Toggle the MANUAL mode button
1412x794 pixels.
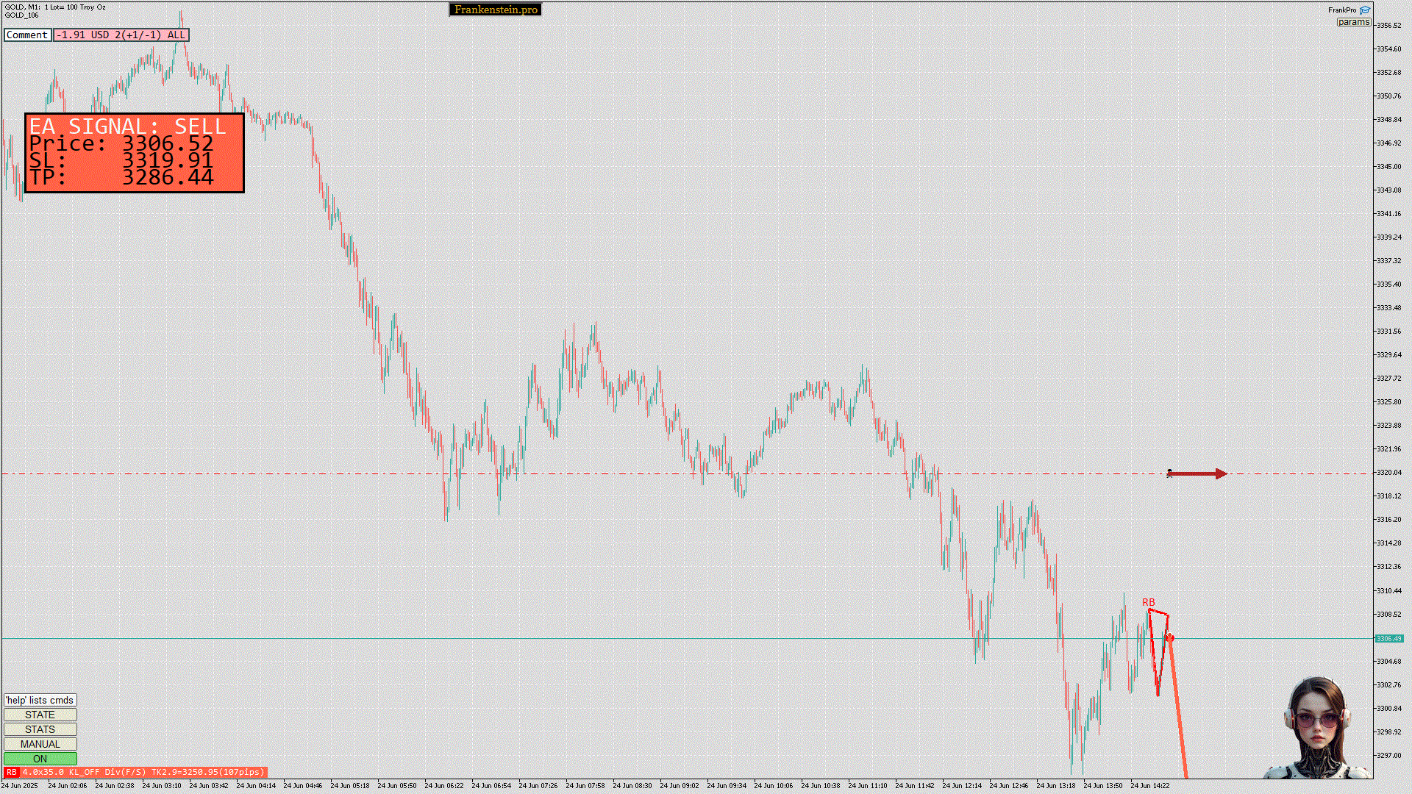tap(40, 744)
